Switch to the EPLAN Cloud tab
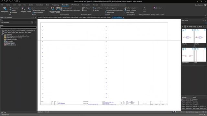The image size is (207, 116). coord(75,5)
